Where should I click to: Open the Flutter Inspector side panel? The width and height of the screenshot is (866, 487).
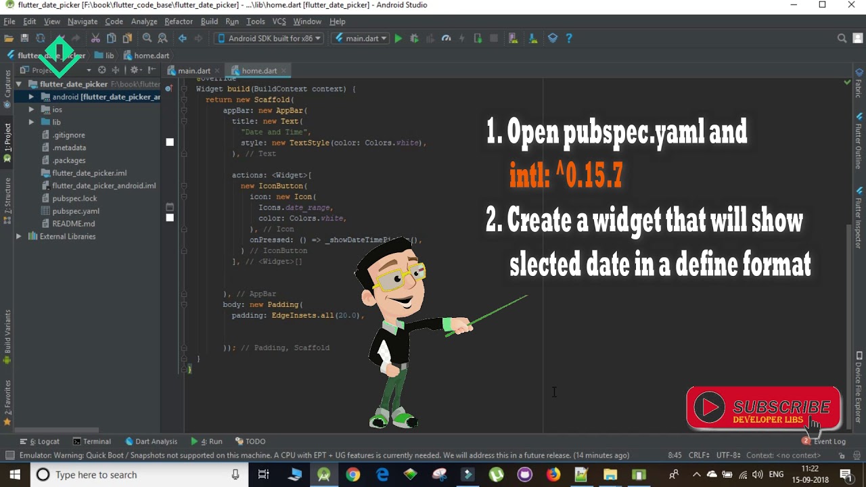859,218
